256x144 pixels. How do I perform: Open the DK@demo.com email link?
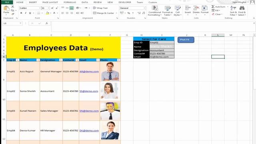tap(89, 130)
